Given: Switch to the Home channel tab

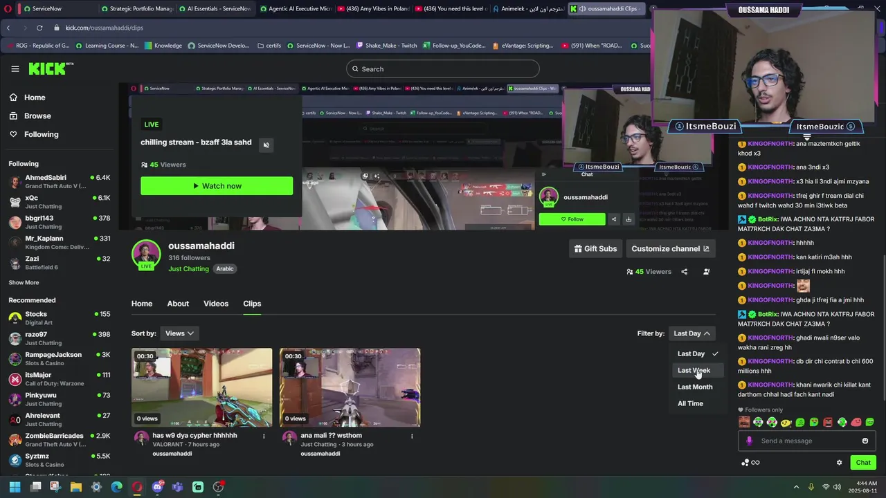Looking at the screenshot, I should pyautogui.click(x=142, y=304).
